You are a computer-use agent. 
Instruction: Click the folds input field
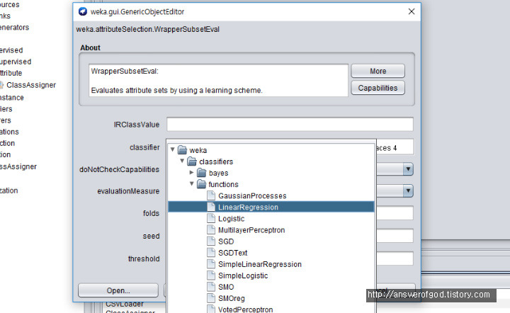[395, 213]
